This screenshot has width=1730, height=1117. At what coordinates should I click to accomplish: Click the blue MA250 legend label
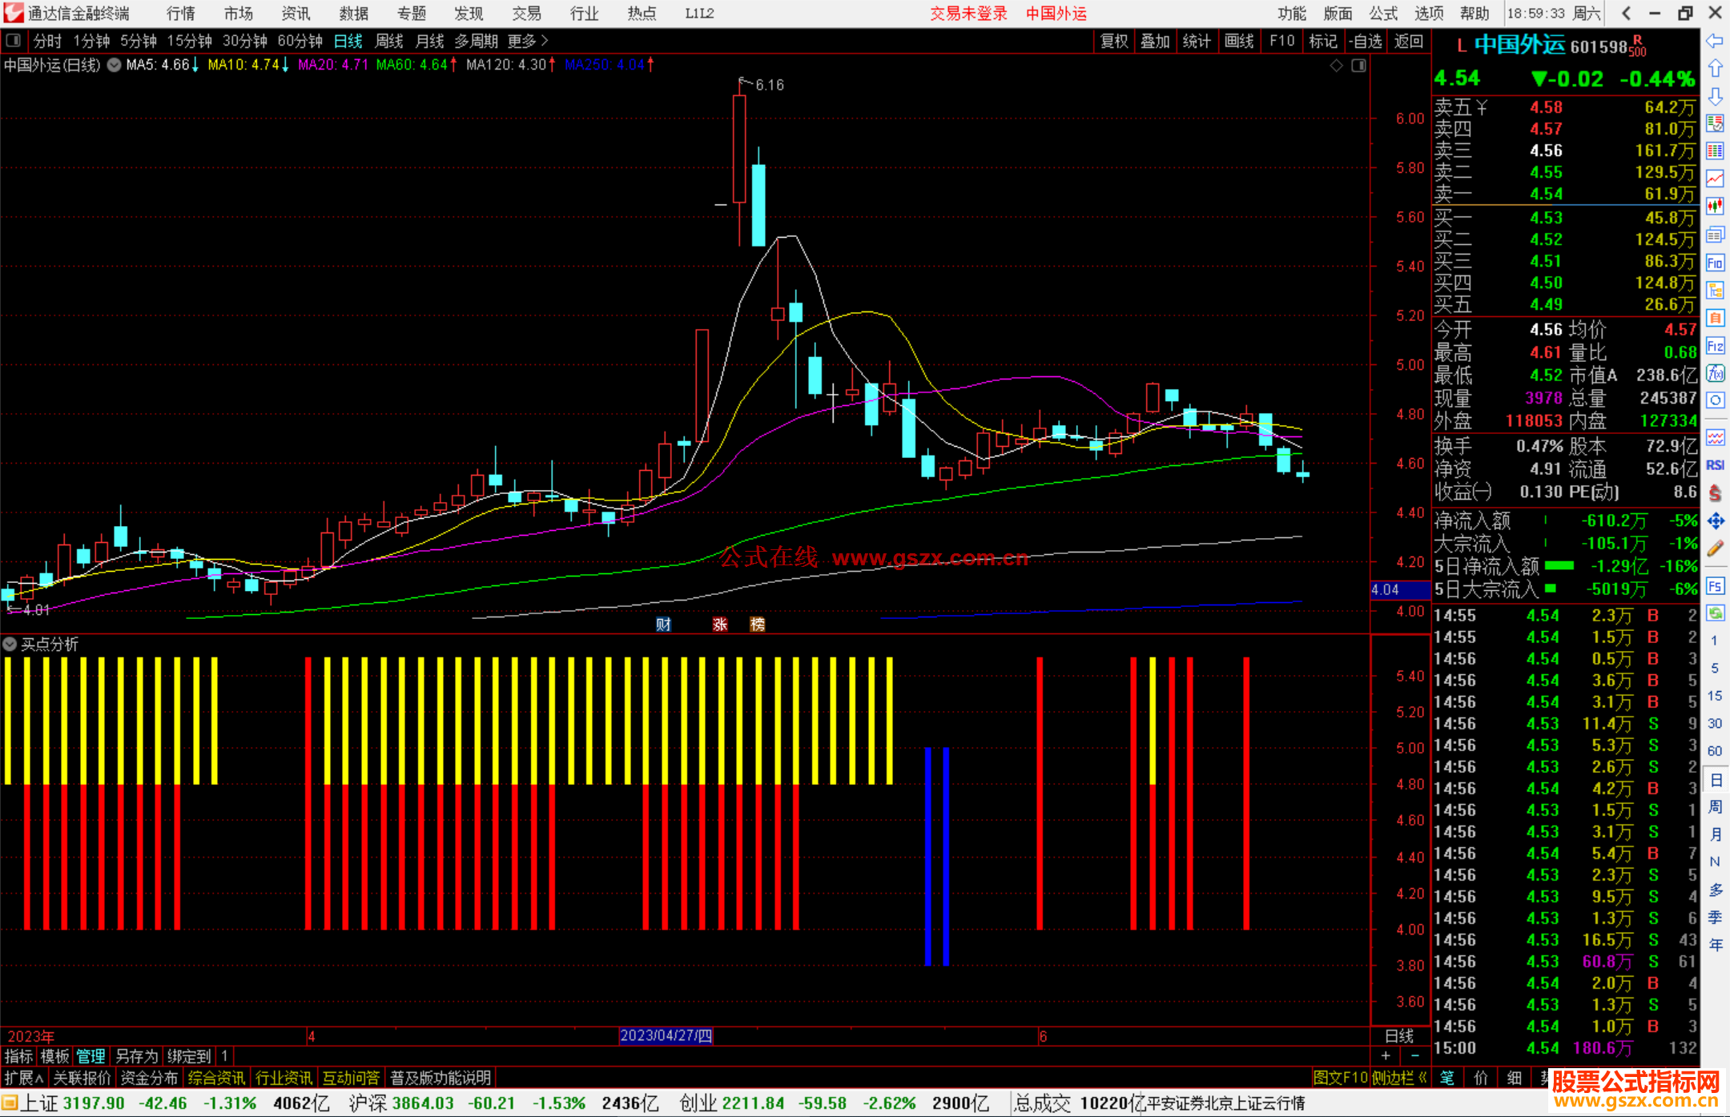pos(605,66)
